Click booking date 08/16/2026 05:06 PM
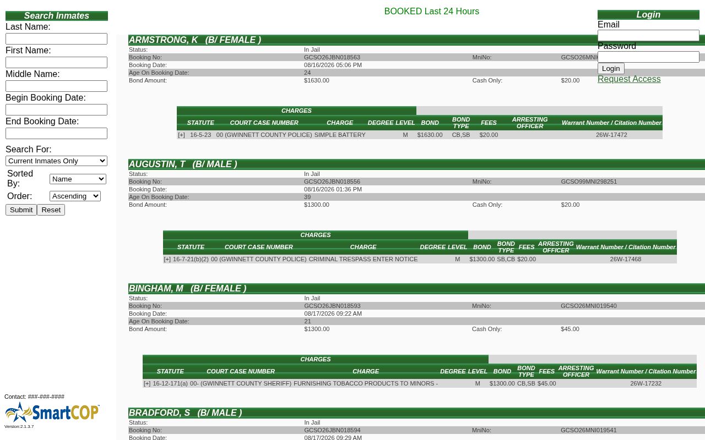Screen dimensions: 705x440 click(333, 65)
